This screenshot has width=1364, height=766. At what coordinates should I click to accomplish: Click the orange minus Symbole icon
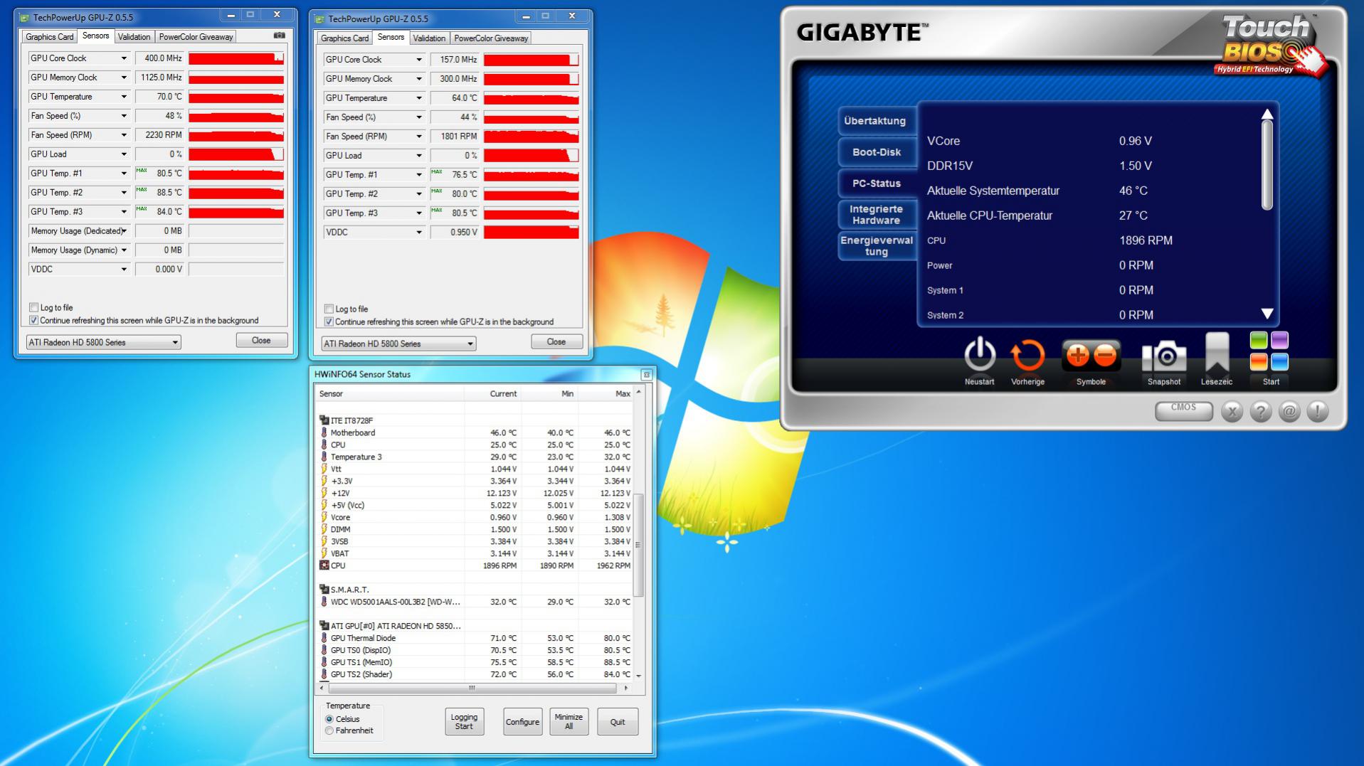(x=1105, y=355)
